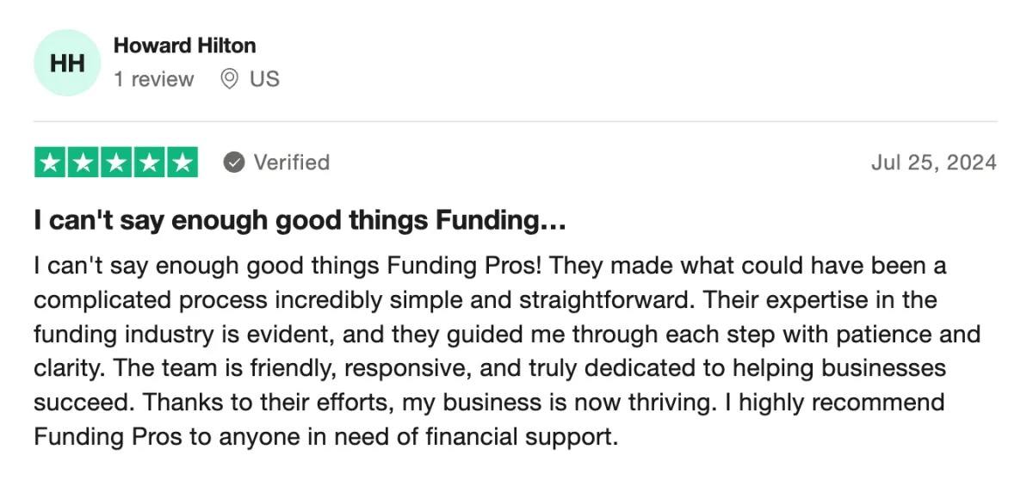Click the location pin icon
Screen dimensions: 1033x480
pos(229,79)
